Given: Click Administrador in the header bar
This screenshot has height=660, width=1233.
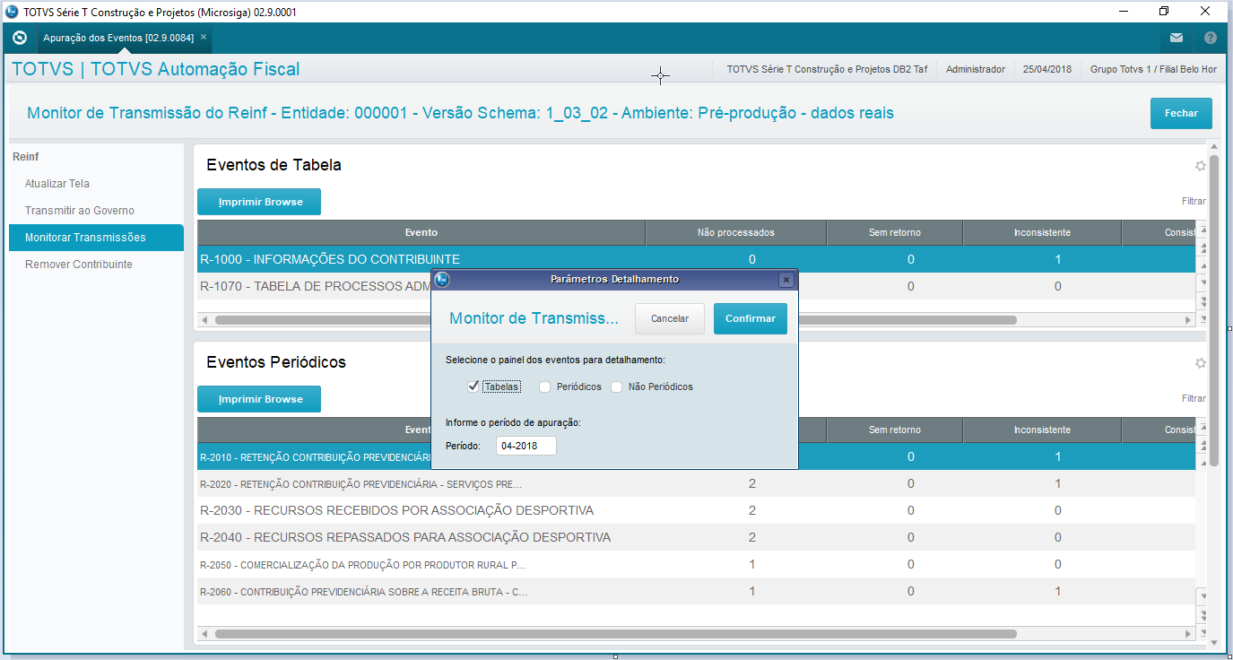Looking at the screenshot, I should (x=976, y=69).
